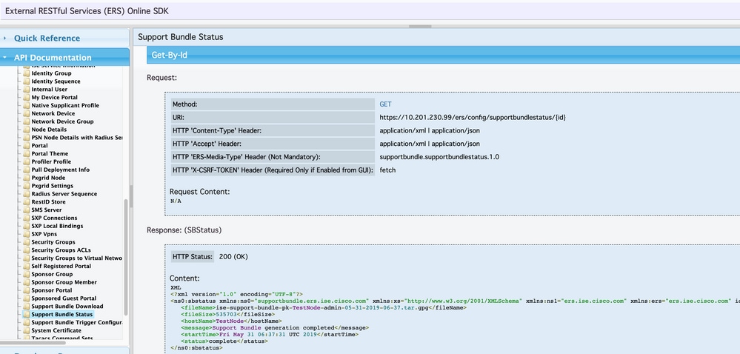Click the splitter handle above the content pane
Image resolution: width=740 pixels, height=354 pixels.
(x=420, y=27)
